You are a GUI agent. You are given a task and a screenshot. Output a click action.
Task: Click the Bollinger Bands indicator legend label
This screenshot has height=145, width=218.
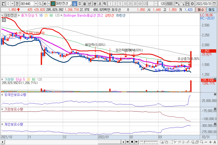pos(83,16)
